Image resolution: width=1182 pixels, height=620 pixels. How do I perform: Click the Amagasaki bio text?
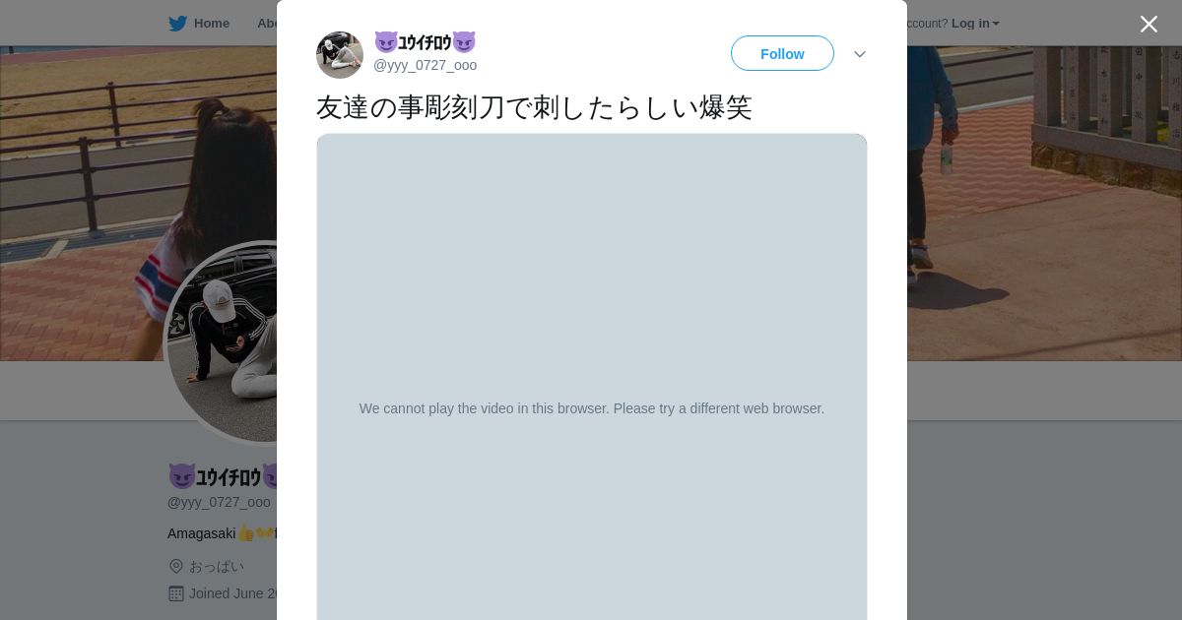[202, 533]
